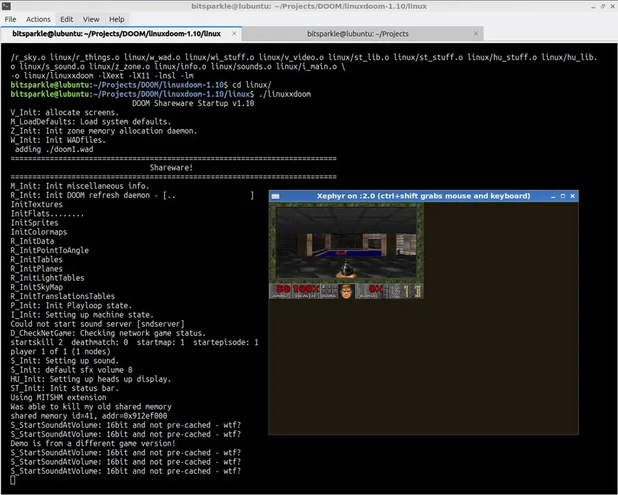Close the ~/Projects tab with its X
This screenshot has width=618, height=495.
tap(475, 34)
